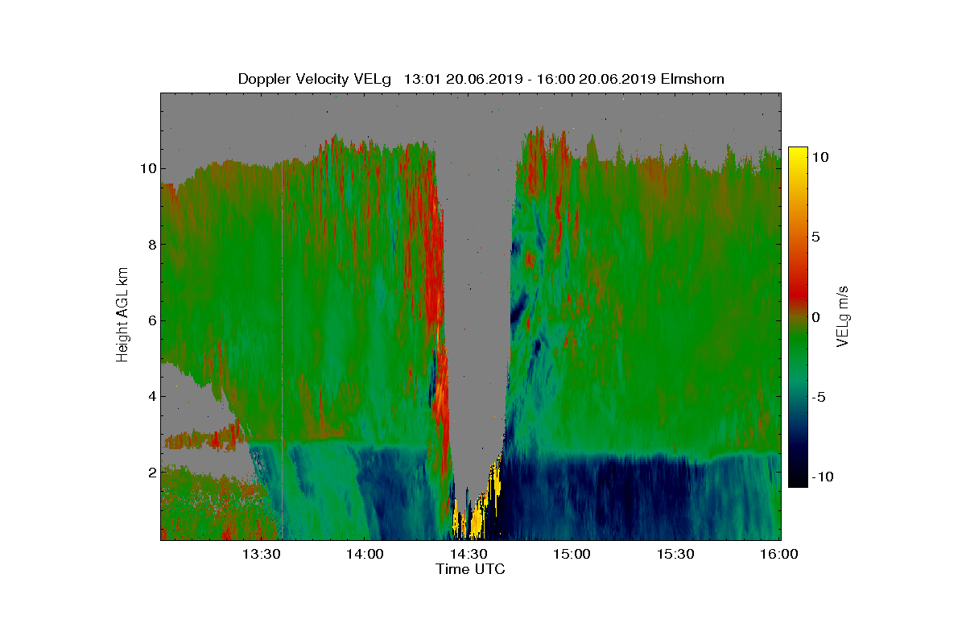Click the height axis label 2
Image resolution: width=966 pixels, height=644 pixels.
(151, 472)
